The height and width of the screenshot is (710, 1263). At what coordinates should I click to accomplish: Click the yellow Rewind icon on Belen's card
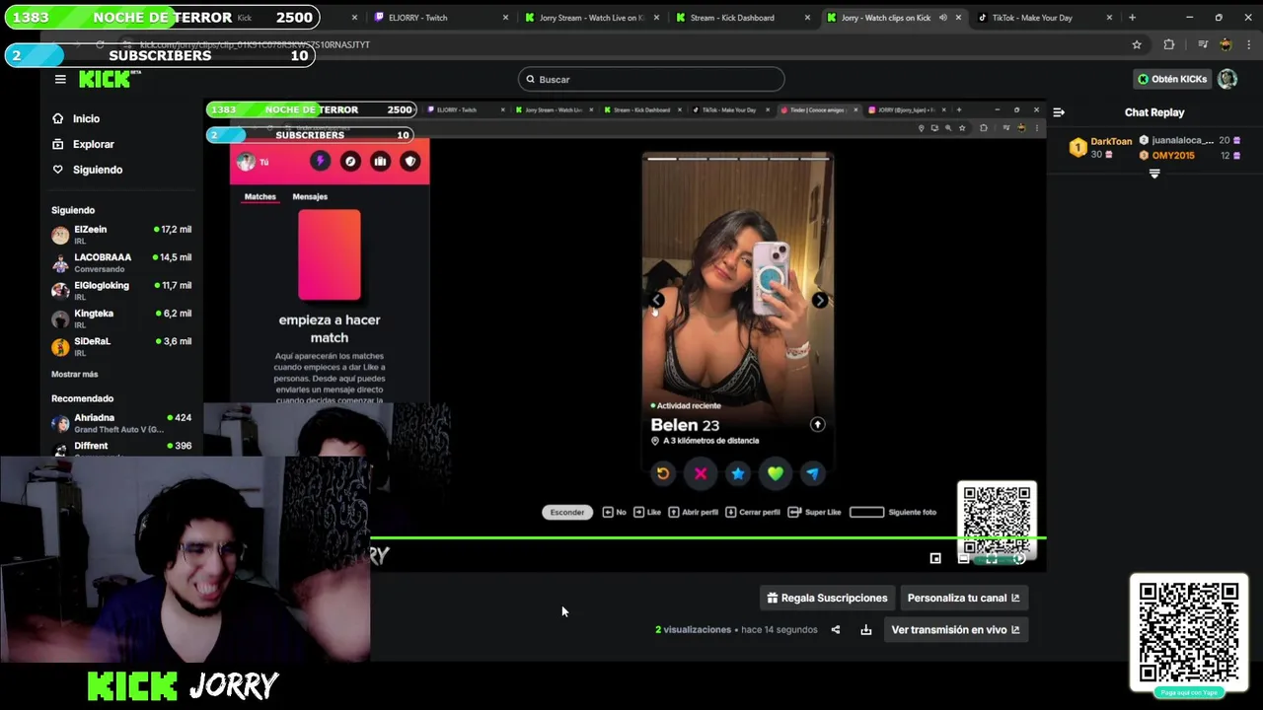coord(663,473)
